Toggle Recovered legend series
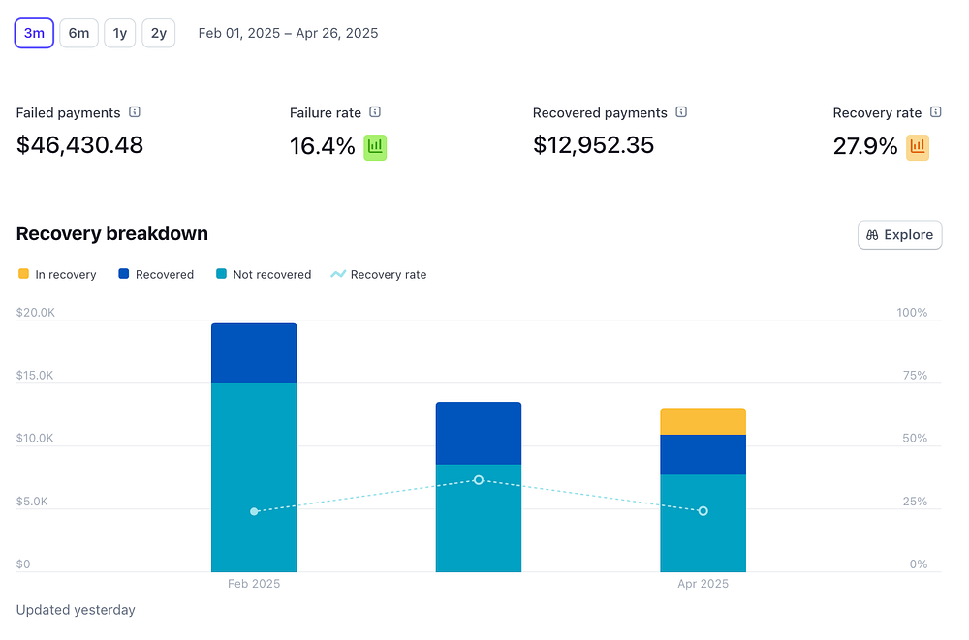 [156, 275]
